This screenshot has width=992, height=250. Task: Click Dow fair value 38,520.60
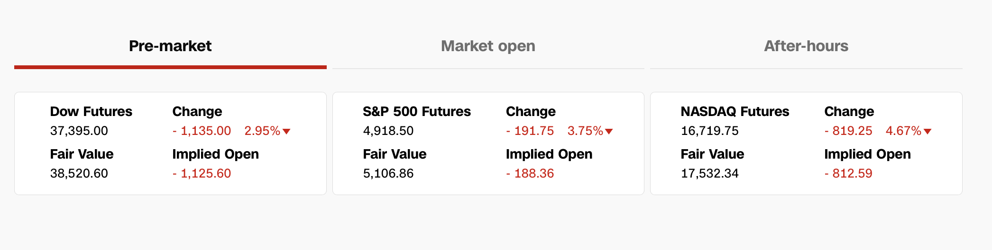(x=79, y=173)
